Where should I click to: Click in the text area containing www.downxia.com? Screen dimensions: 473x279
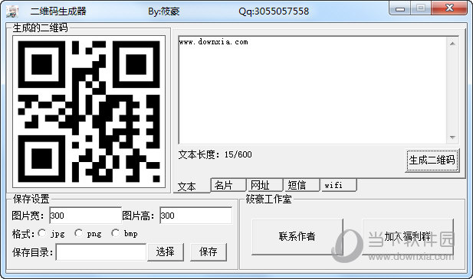(312, 90)
